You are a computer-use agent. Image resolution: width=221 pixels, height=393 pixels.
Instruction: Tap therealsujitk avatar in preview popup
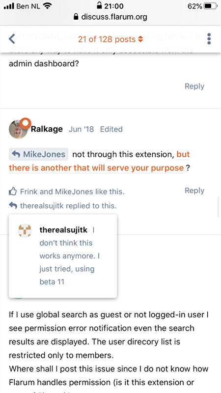point(25,230)
